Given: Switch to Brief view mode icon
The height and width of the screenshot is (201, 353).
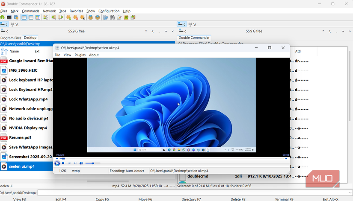Looking at the screenshot, I should pos(24,17).
